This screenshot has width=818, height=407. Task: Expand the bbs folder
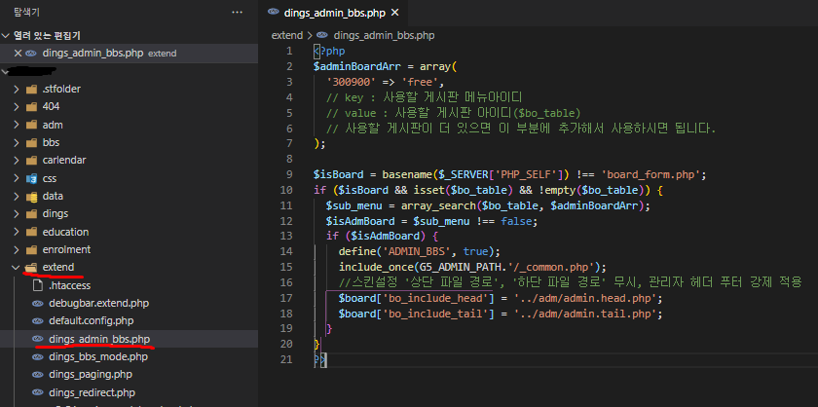pos(16,142)
